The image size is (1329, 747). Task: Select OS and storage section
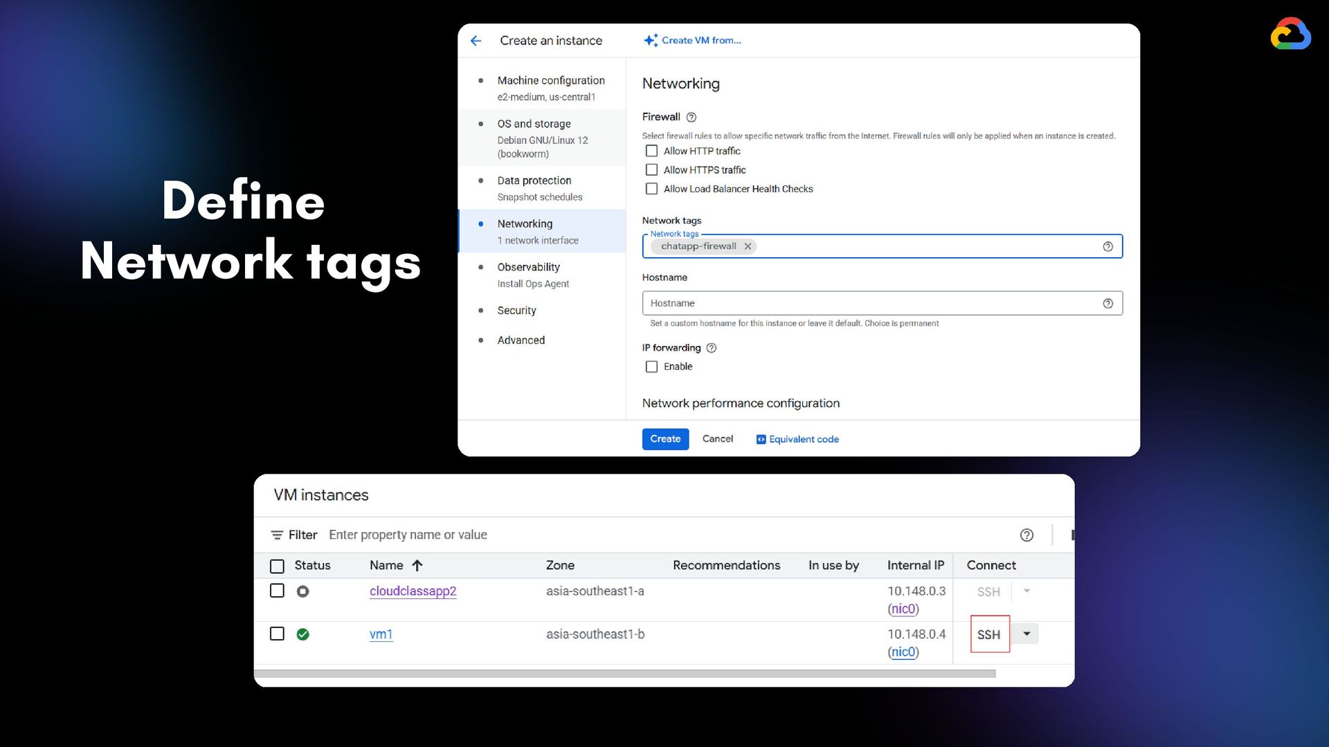(534, 124)
